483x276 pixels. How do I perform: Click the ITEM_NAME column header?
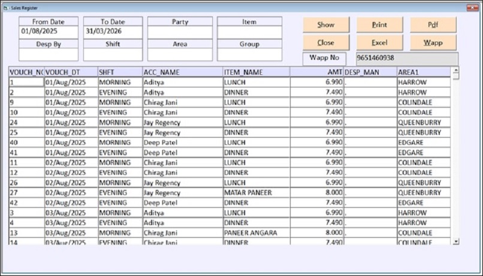click(256, 72)
